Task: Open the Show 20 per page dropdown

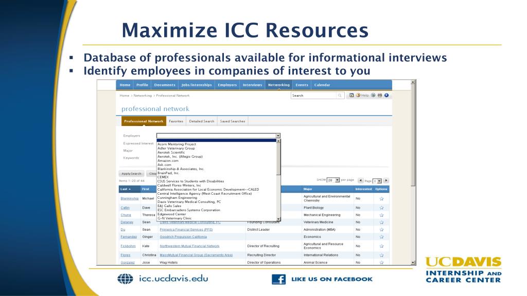Action: (x=337, y=180)
